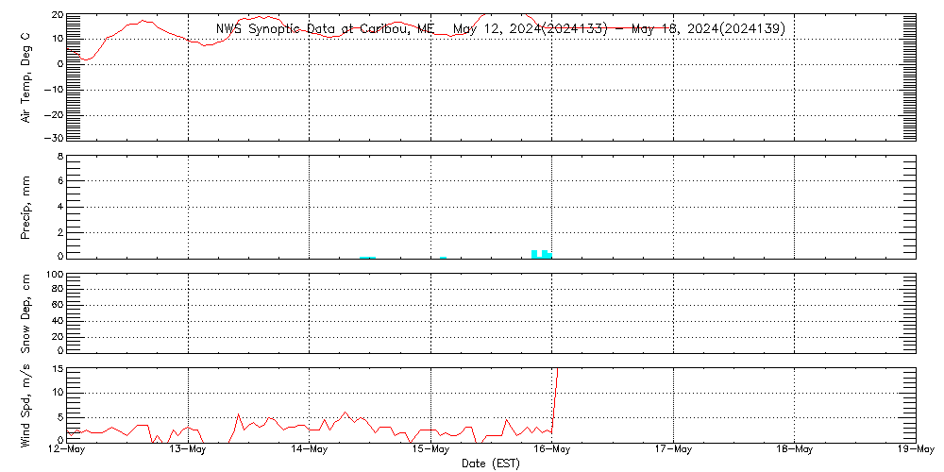Image resolution: width=944 pixels, height=472 pixels.
Task: Select the 14-May date tick label
Action: 309,450
